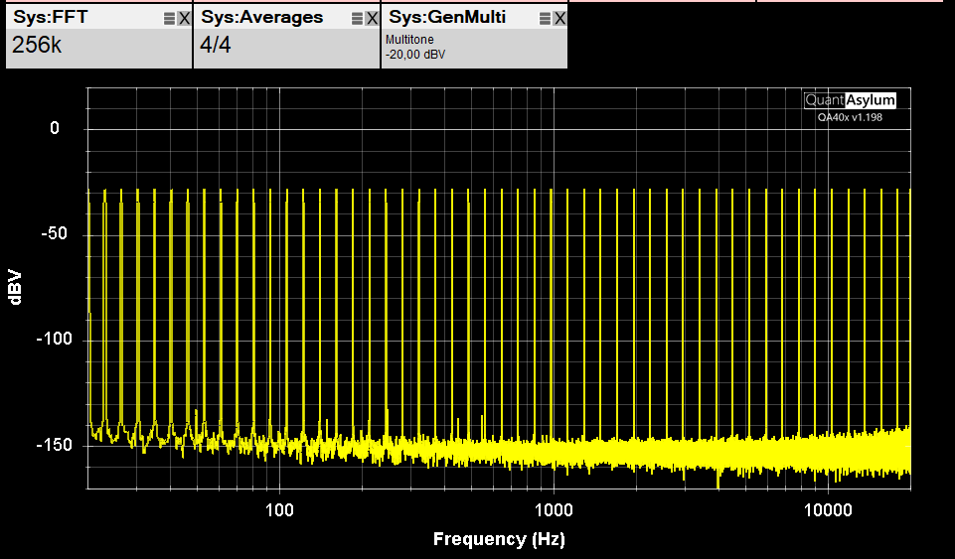Click the Frequency (Hz) axis label
Screen dimensions: 955x559
[x=499, y=539]
